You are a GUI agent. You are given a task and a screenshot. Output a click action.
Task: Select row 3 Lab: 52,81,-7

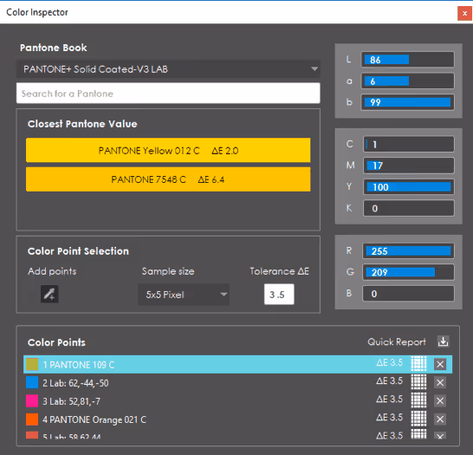pos(237,400)
